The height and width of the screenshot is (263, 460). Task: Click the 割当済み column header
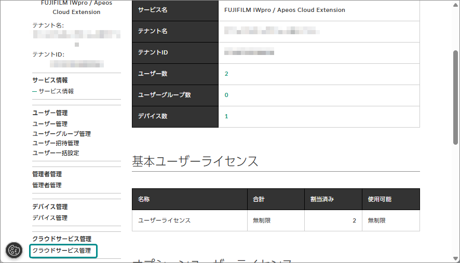pyautogui.click(x=333, y=199)
